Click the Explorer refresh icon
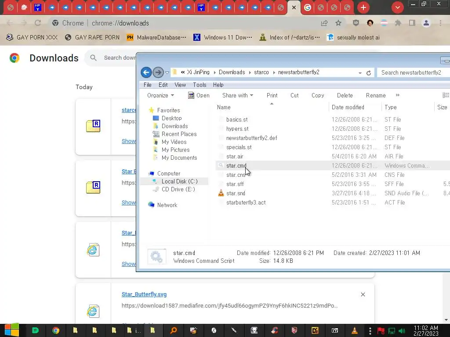Screen dimensions: 450x337 (369, 73)
